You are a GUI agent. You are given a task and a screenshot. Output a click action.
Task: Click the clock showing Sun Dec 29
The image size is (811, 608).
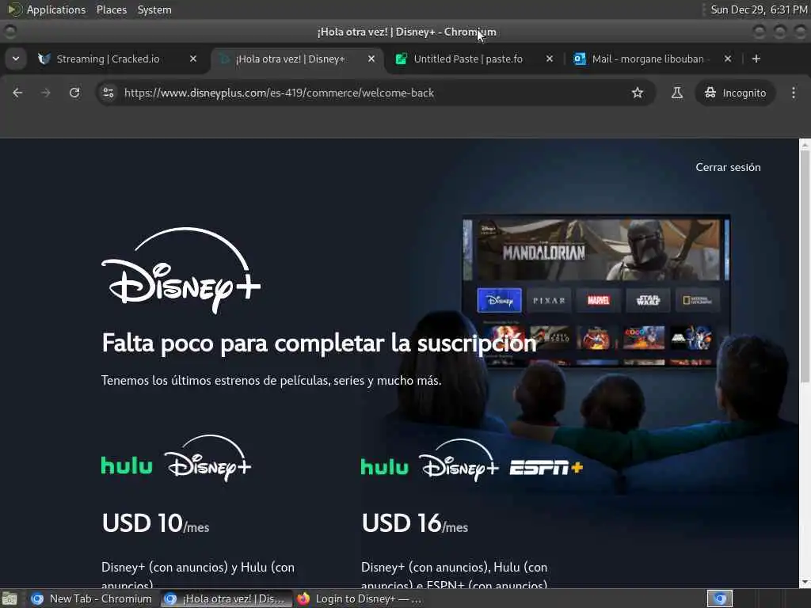tap(759, 9)
